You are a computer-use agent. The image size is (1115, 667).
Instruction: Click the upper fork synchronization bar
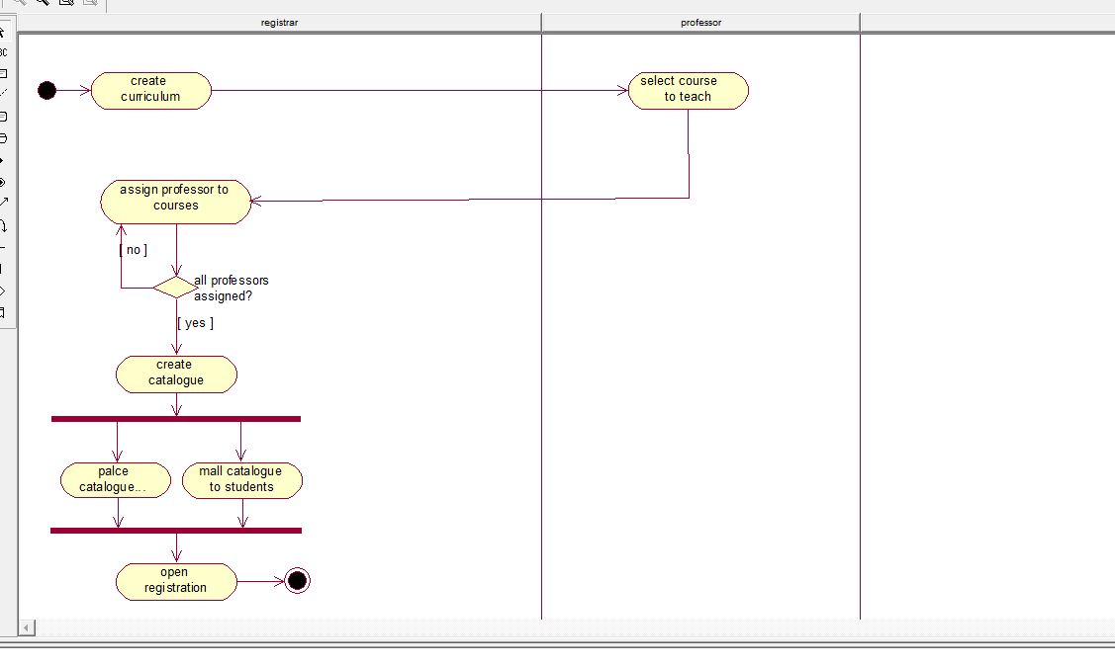coord(176,419)
